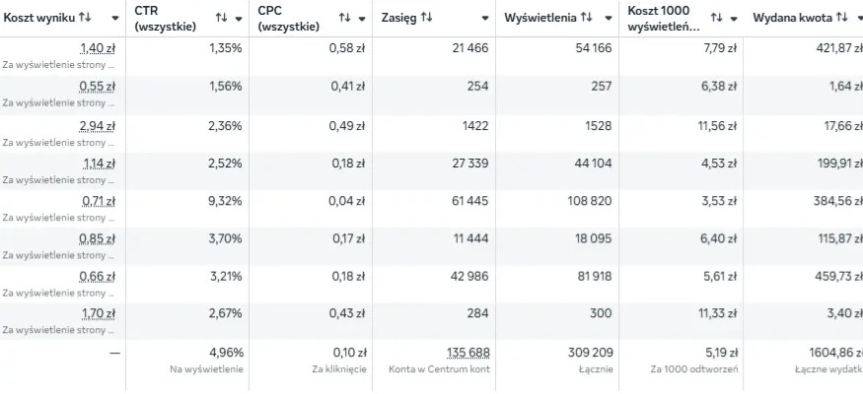Click the underlined 2,94 zł cost result
Viewport: 863px width, 394px height.
tap(99, 125)
